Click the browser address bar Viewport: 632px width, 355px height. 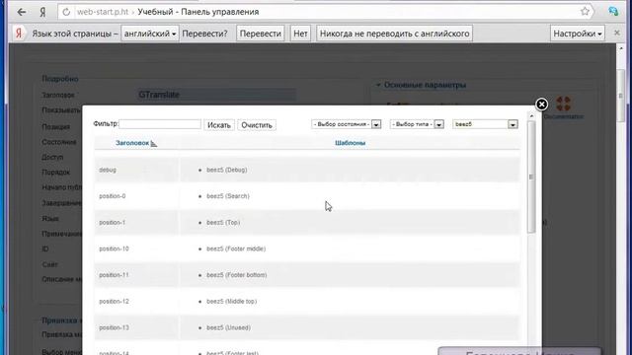pyautogui.click(x=325, y=12)
